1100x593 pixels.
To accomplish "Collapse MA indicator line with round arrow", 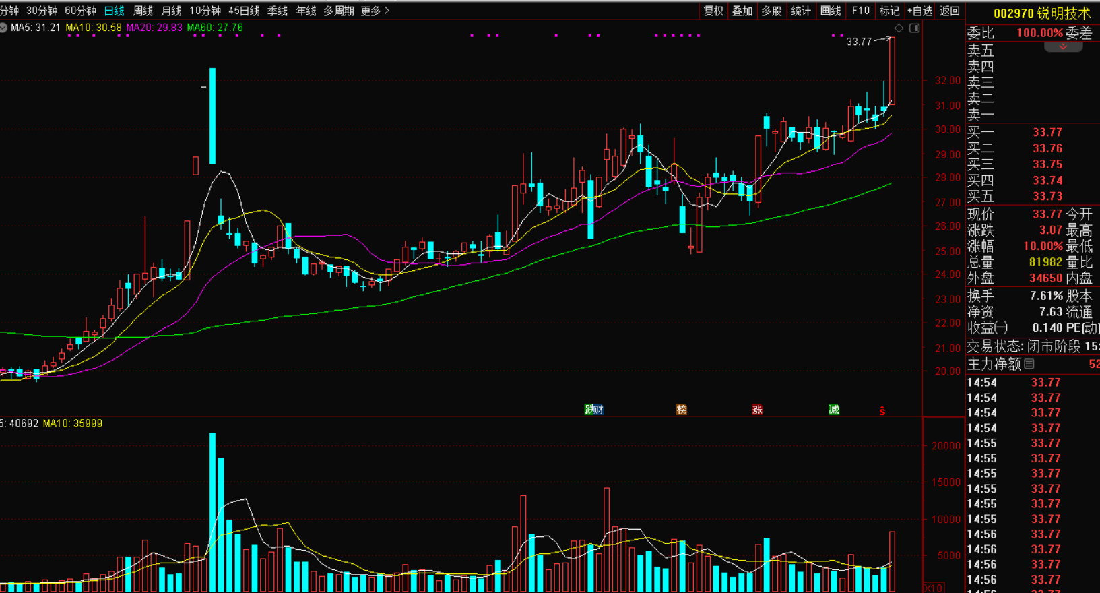I will tap(3, 28).
